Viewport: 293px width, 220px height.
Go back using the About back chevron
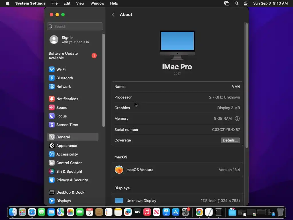pyautogui.click(x=113, y=15)
